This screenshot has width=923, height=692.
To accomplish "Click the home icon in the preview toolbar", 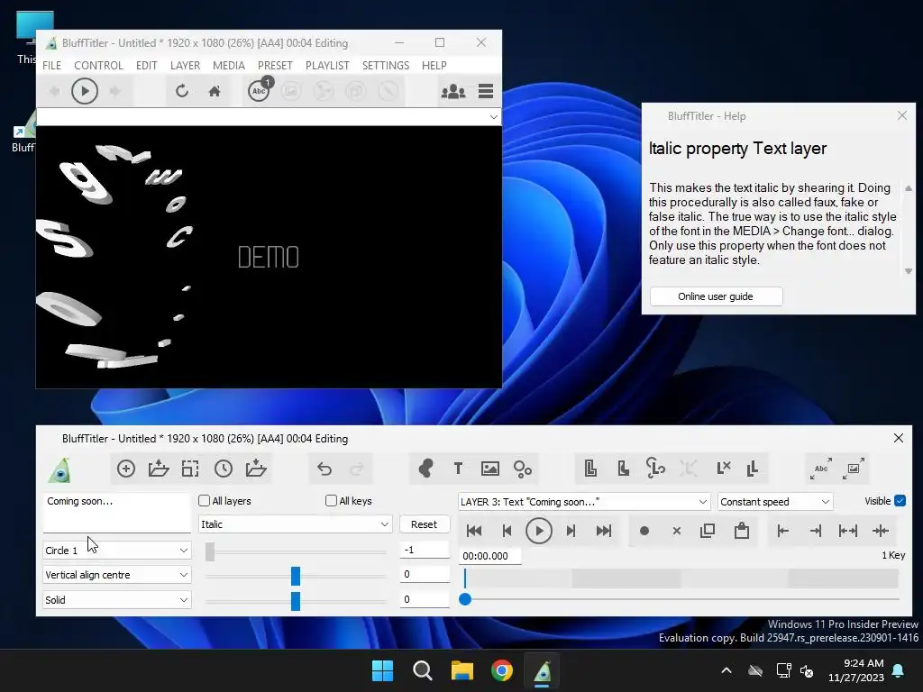I will click(x=215, y=91).
